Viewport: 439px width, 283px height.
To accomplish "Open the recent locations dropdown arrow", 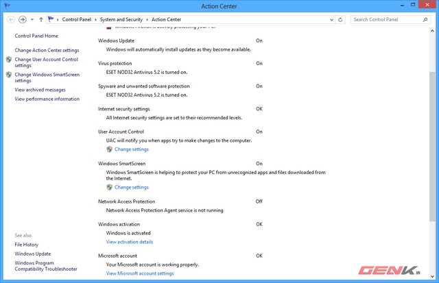I will 32,20.
